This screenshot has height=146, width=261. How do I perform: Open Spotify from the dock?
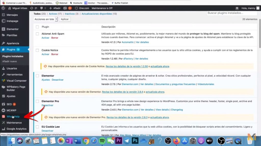point(102,141)
